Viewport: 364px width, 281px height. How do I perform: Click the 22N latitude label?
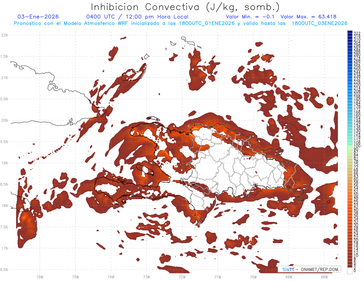point(4,35)
